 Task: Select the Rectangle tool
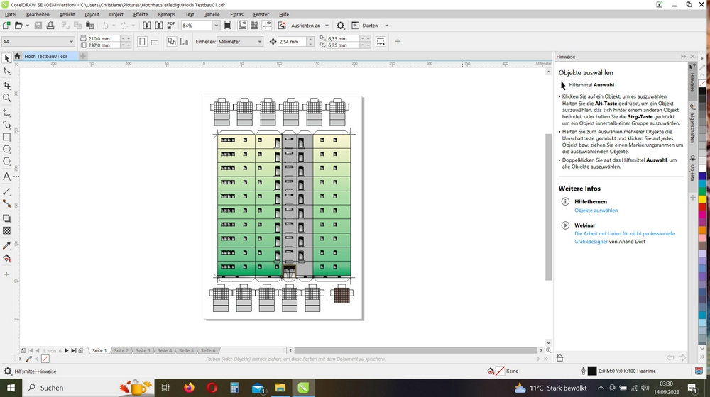(x=7, y=137)
